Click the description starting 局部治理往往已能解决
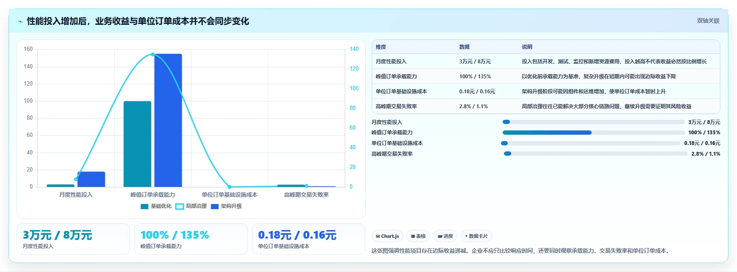Viewport: 737px width, 272px height. (x=606, y=106)
